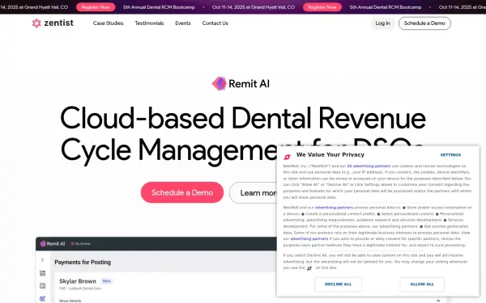This screenshot has width=486, height=303.
Task: Open the dashboard grid icon in preview sidebar
Action: coord(42,273)
